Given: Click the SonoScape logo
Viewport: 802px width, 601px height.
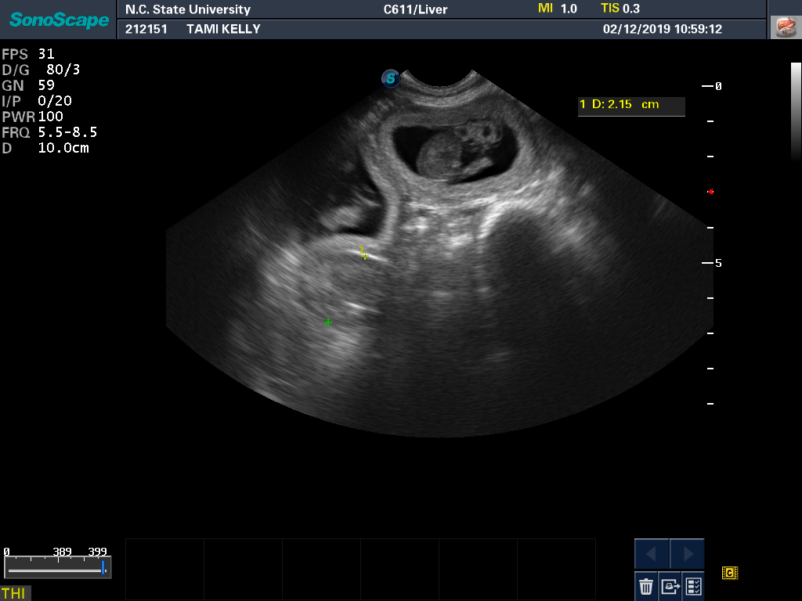Looking at the screenshot, I should (59, 20).
